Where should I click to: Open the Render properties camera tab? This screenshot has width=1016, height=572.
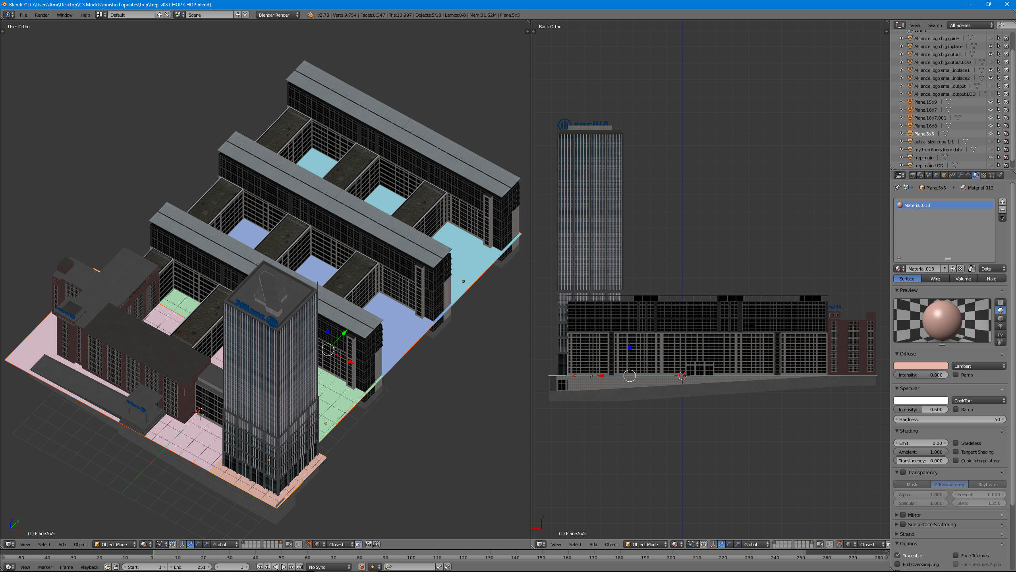click(x=912, y=175)
